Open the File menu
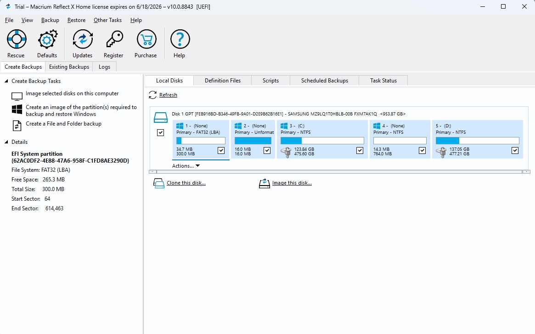 9,20
